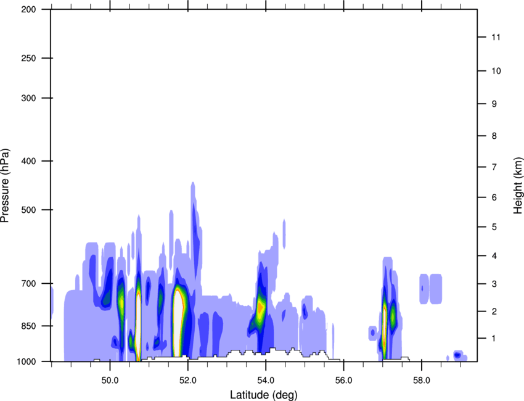Select the 250 pressure tick label
This screenshot has height=401, width=524.
click(28, 58)
